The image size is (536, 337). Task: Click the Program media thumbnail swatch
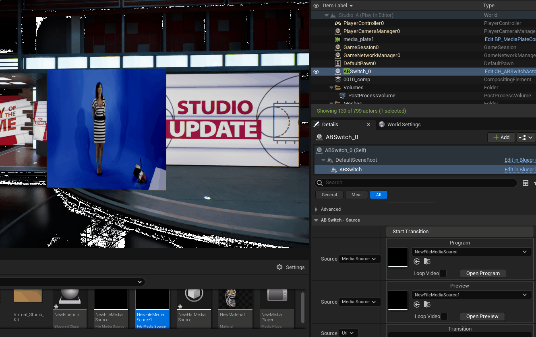click(x=398, y=257)
